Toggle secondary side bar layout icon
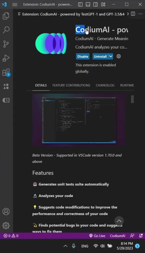 click(96, 4)
